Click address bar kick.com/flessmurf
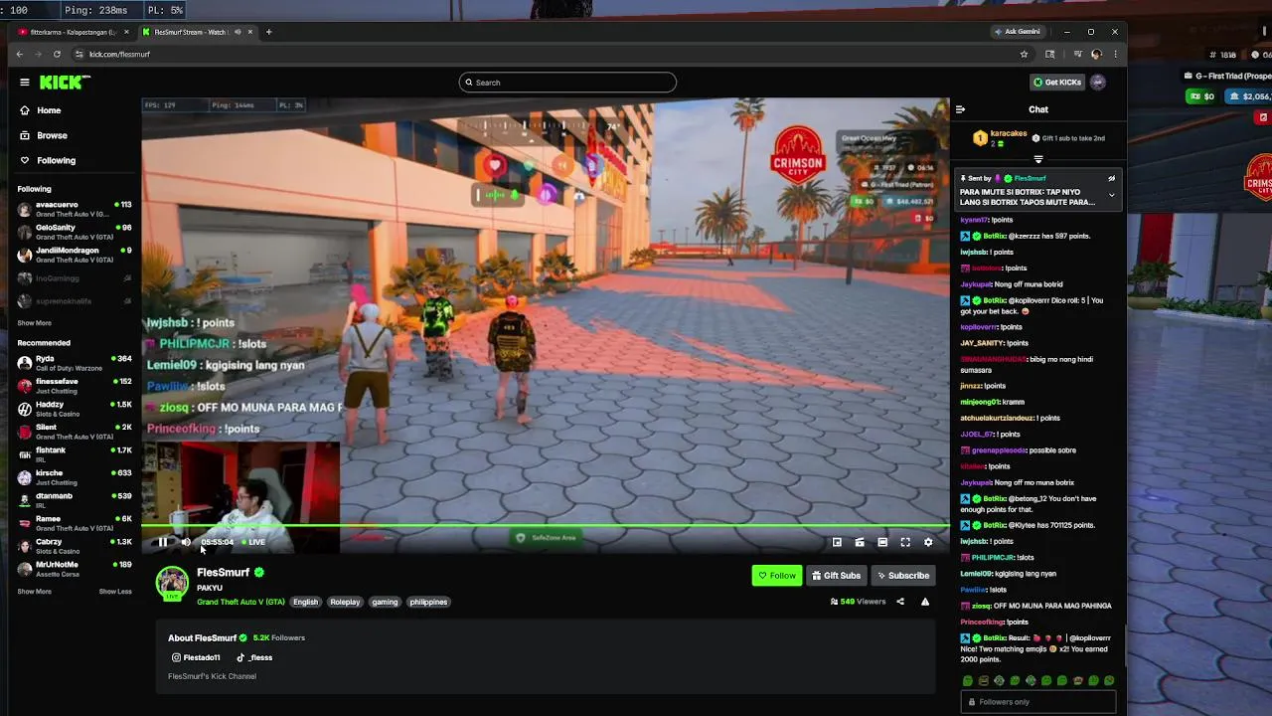1272x716 pixels. point(119,54)
